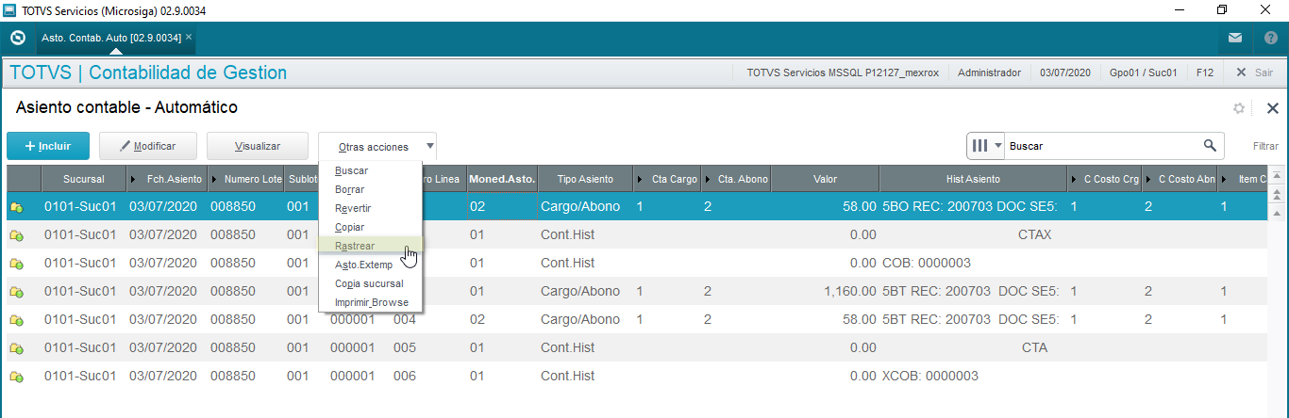This screenshot has height=418, width=1289.
Task: Sort by the Numero Lote column header
Action: pyautogui.click(x=245, y=179)
